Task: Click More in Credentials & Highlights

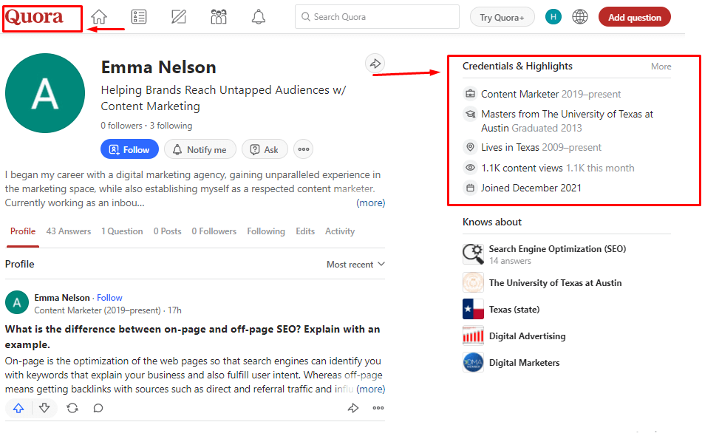Action: tap(661, 67)
